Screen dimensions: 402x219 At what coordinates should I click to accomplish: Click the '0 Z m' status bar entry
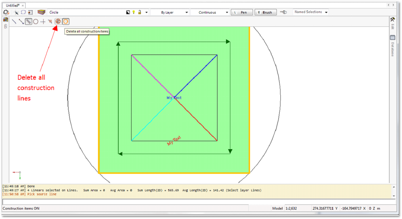coord(374,208)
